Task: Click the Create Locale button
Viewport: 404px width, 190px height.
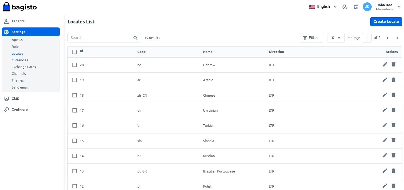Action: (x=386, y=22)
